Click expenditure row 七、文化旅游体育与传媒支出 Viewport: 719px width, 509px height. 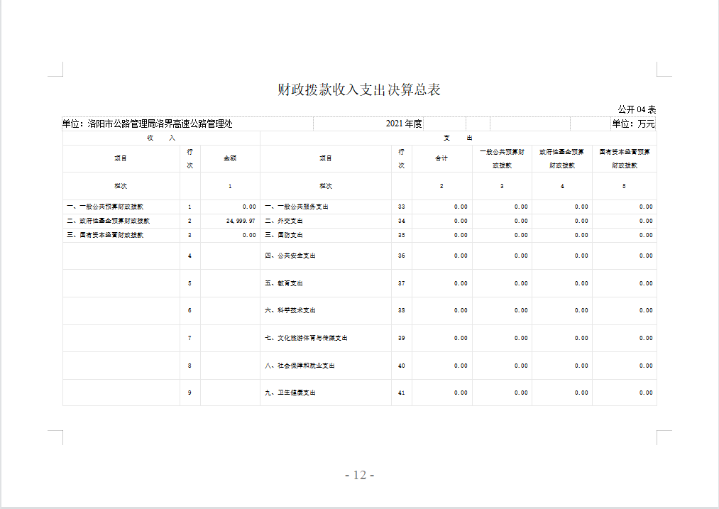click(x=306, y=338)
